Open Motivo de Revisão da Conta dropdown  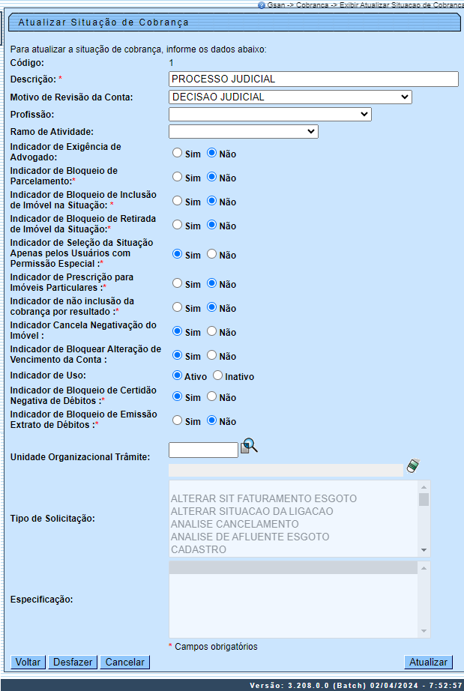coord(290,97)
